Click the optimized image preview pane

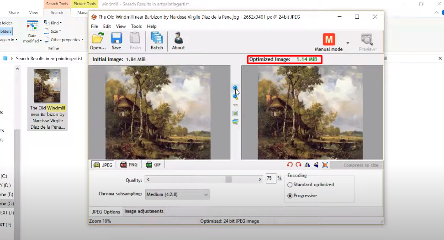coord(312,113)
